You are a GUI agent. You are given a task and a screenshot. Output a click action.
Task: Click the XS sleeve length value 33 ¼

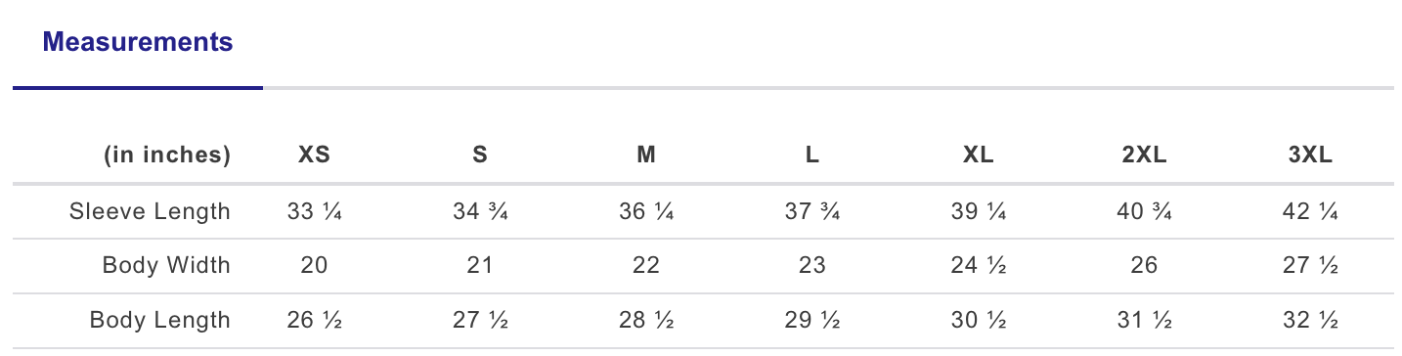click(314, 211)
